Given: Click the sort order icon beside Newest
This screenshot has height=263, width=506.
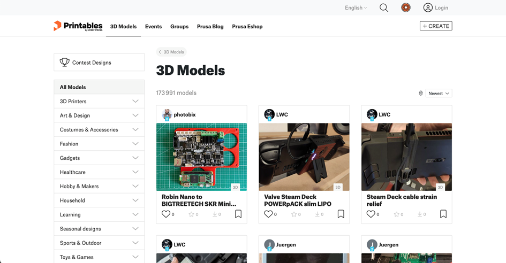Looking at the screenshot, I should 421,94.
